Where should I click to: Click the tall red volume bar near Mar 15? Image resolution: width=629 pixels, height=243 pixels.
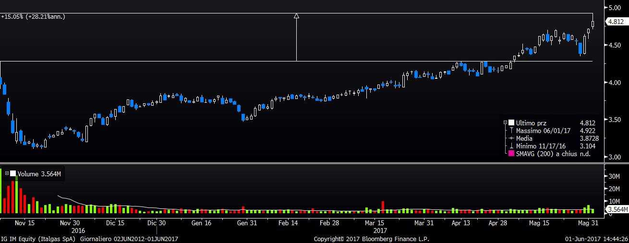[x=383, y=207]
